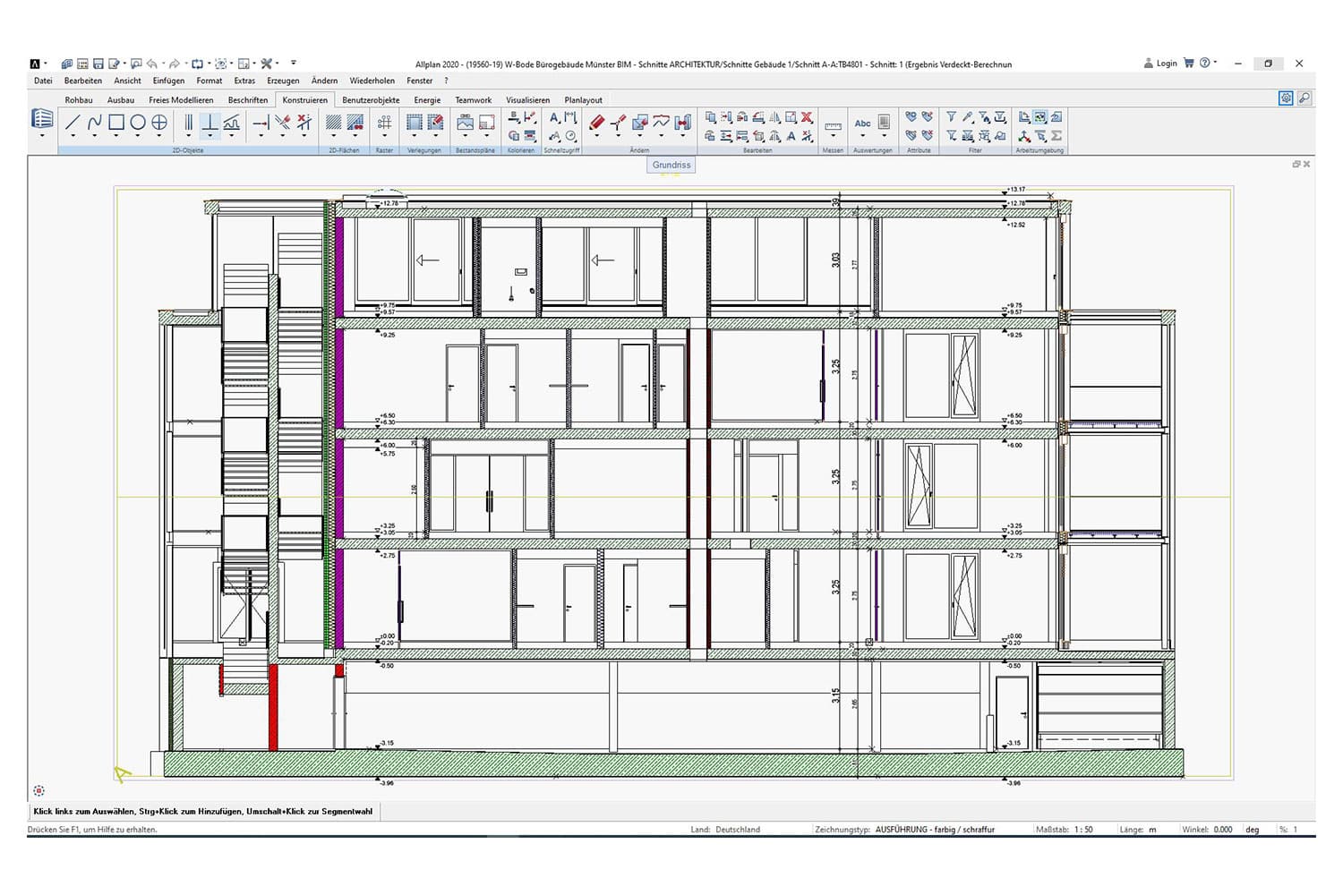This screenshot has width=1343, height=895.
Task: Click the image icon in Bestandspläne
Action: click(465, 123)
